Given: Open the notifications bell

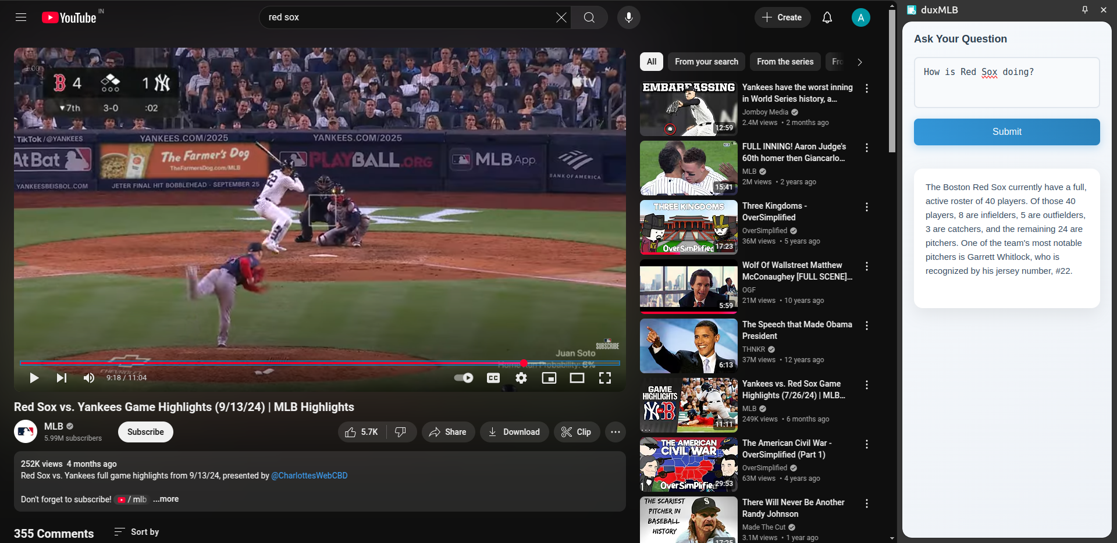Looking at the screenshot, I should 827,17.
